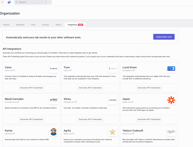This screenshot has width=193, height=147.
Task: Switch to the General tab
Action: point(6,25)
